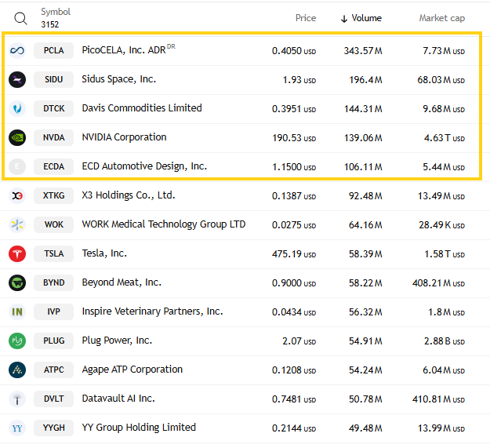Viewport: 490px width, 448px height.
Task: Open the PCLA ticker badge
Action: pyautogui.click(x=54, y=50)
